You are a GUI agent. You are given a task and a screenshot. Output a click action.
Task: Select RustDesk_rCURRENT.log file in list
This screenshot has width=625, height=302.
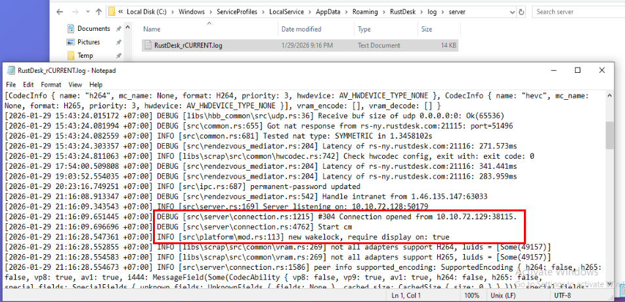pyautogui.click(x=300, y=45)
